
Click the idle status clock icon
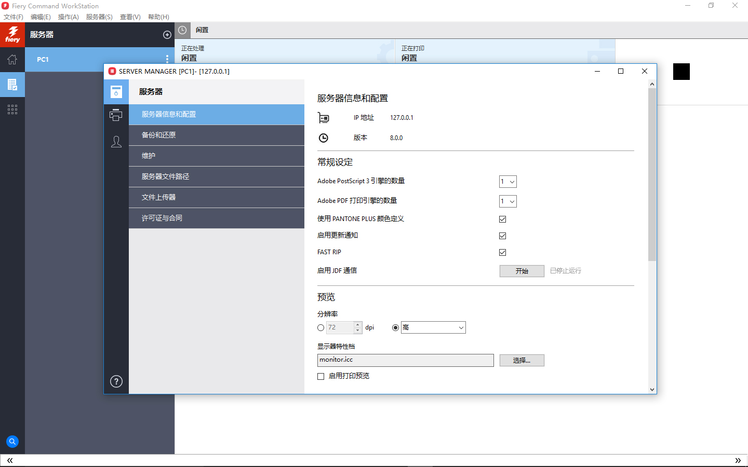(182, 30)
